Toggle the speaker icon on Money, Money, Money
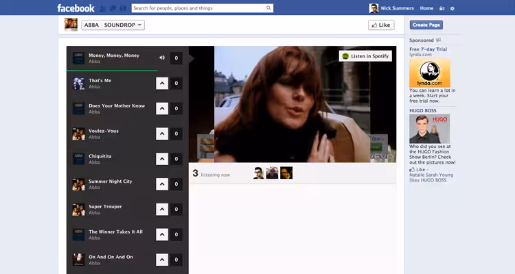 (162, 58)
